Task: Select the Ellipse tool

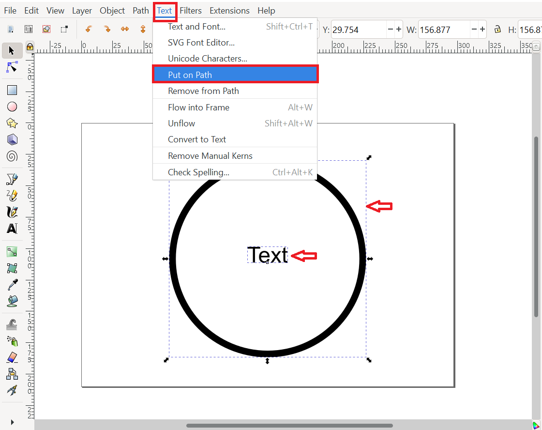Action: click(13, 107)
